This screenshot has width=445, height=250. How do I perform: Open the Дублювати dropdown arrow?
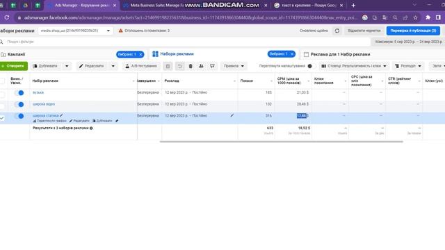click(67, 66)
